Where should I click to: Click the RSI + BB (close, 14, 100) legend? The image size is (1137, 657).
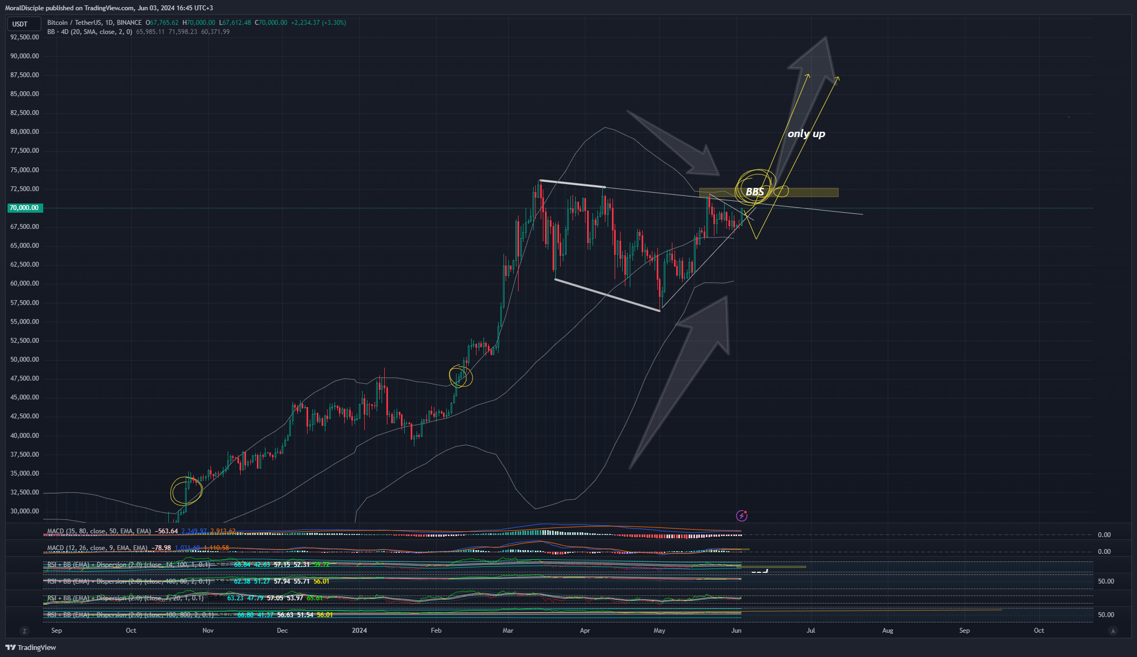(128, 565)
